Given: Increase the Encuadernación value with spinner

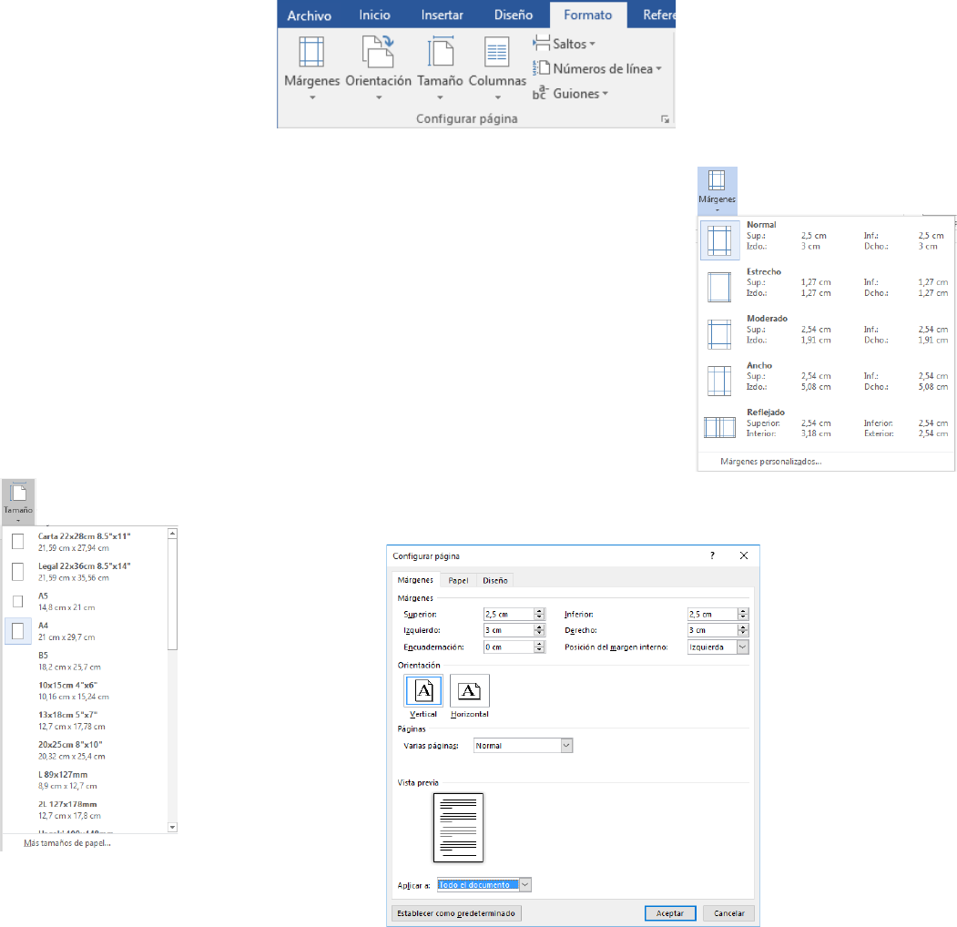Looking at the screenshot, I should click(x=539, y=644).
